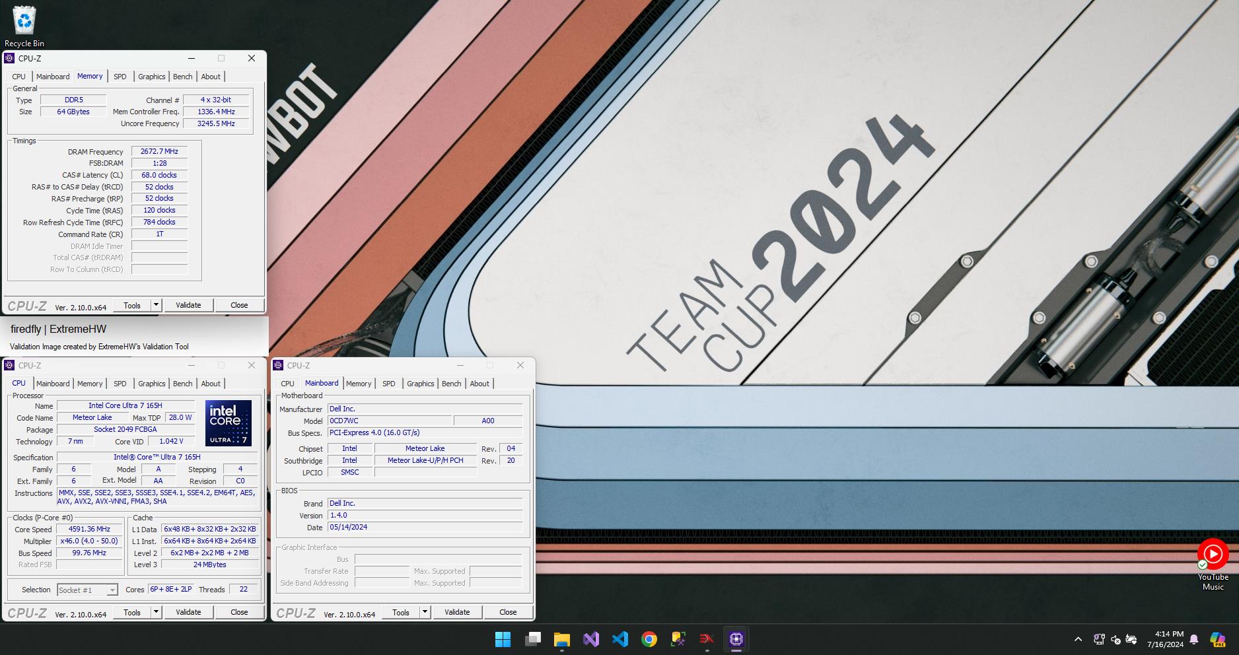Open Bench tab in bottom-left CPU window
1239x655 pixels.
coord(183,384)
